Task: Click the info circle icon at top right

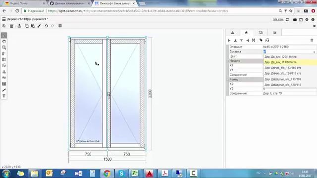Action: tap(313, 20)
